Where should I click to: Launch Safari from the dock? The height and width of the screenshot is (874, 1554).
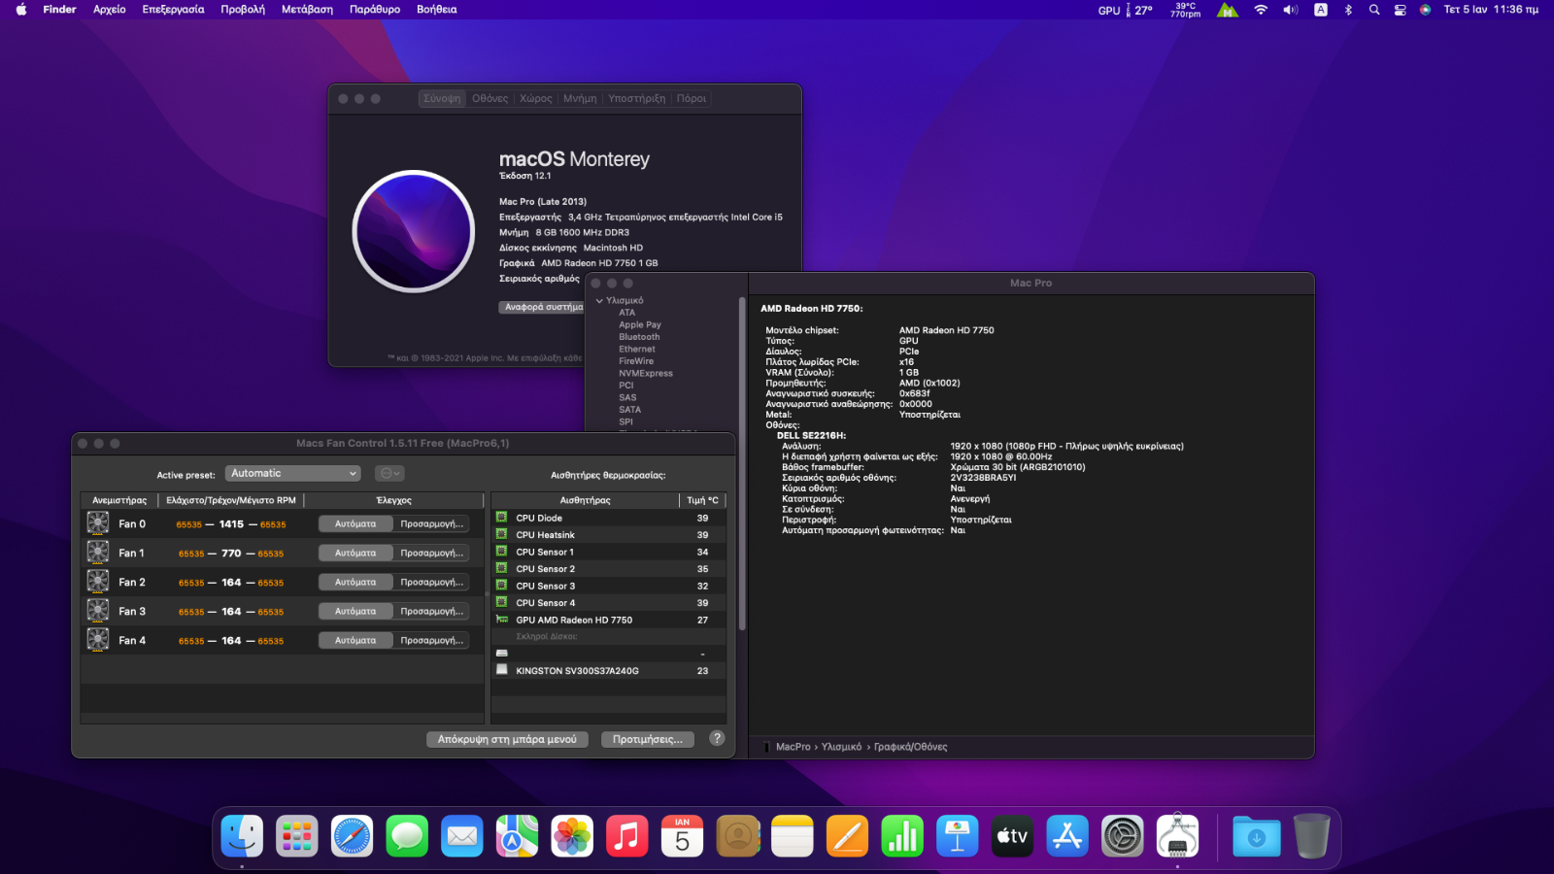[x=352, y=836]
